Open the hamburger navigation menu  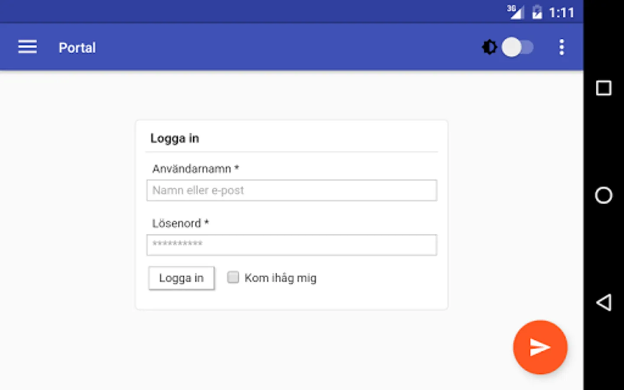pyautogui.click(x=27, y=47)
